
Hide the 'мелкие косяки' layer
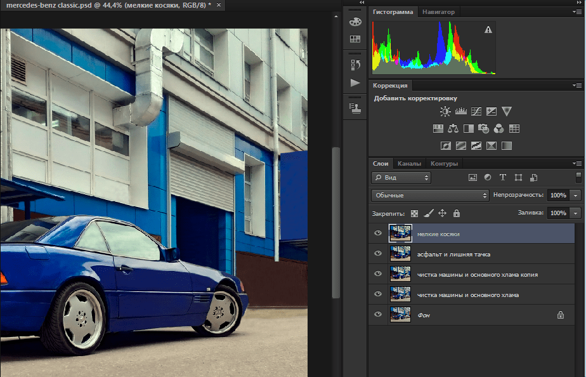click(378, 234)
